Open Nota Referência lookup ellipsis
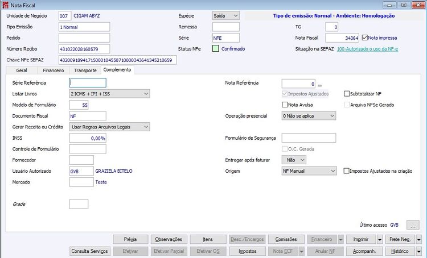The width and height of the screenshot is (427, 258). (x=320, y=84)
